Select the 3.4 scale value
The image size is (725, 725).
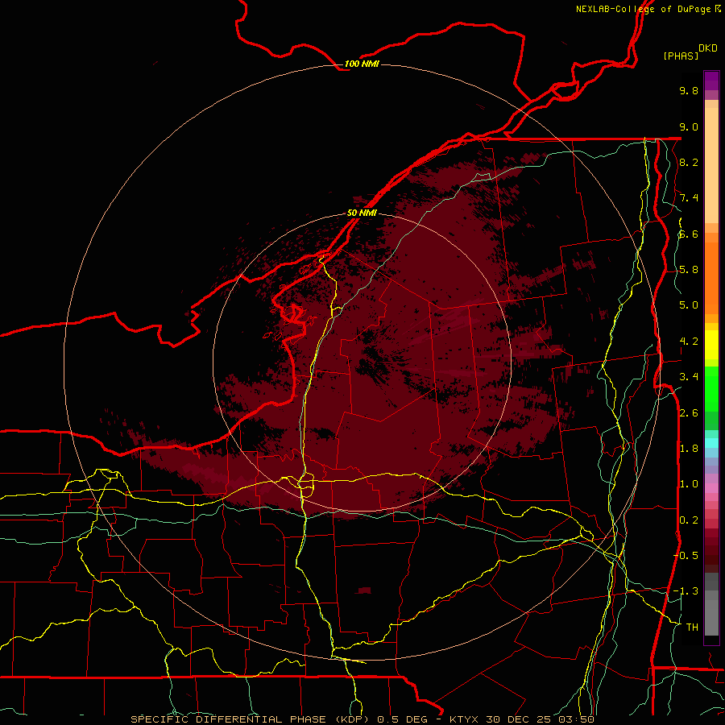[689, 377]
